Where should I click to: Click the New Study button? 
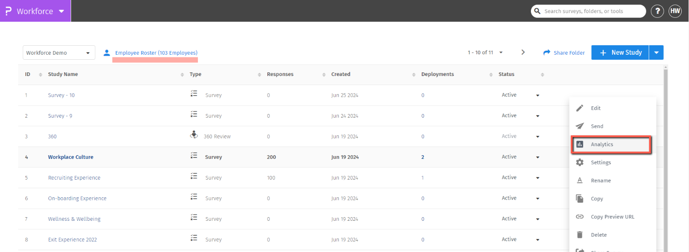click(x=621, y=52)
